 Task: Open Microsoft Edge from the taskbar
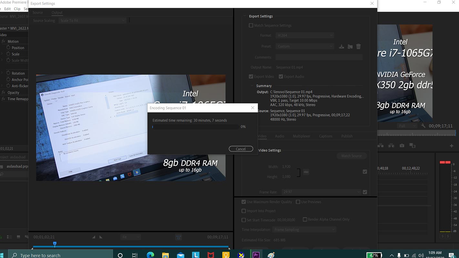click(x=150, y=255)
